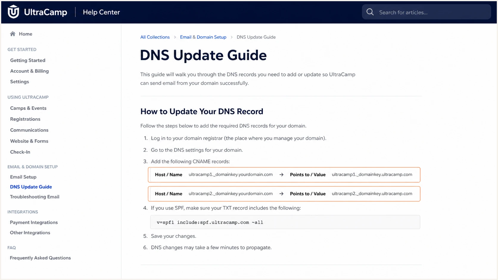
Task: Click the DNS Update Guide breadcrumb text
Action: pos(256,37)
